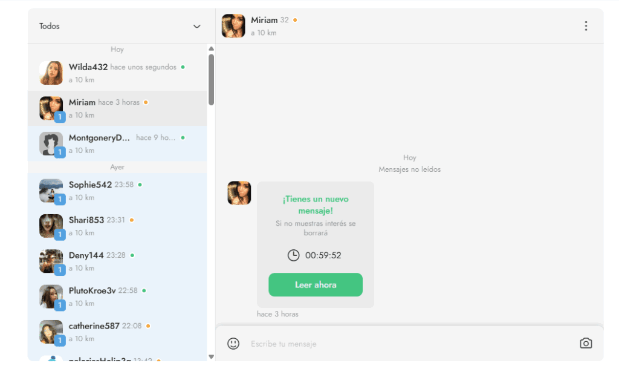Open catherine587 conversation in list
This screenshot has height=383, width=619.
click(117, 332)
